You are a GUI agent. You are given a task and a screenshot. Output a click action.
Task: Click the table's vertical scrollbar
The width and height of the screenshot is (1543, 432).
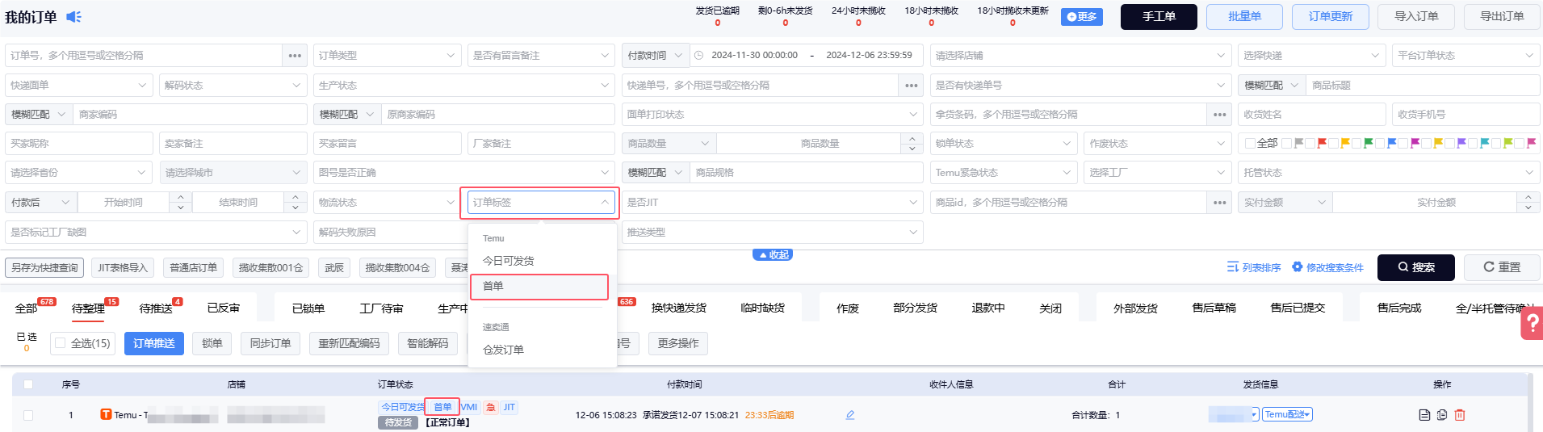[x=1532, y=402]
